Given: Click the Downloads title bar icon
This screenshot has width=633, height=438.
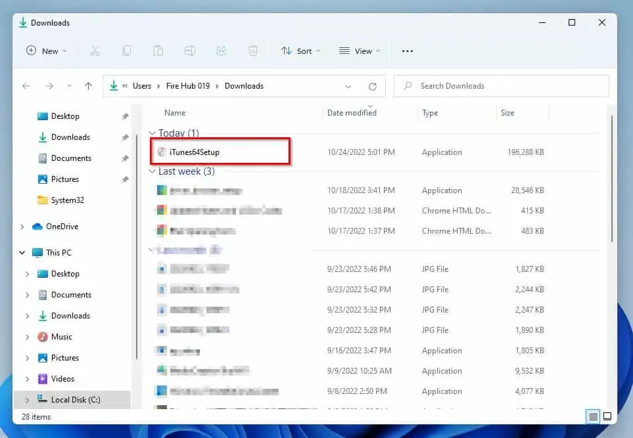Looking at the screenshot, I should click(x=23, y=22).
